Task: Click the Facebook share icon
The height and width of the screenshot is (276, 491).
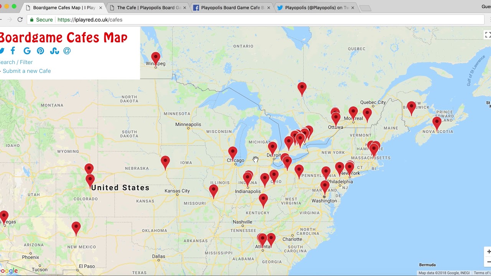Action: [x=13, y=51]
